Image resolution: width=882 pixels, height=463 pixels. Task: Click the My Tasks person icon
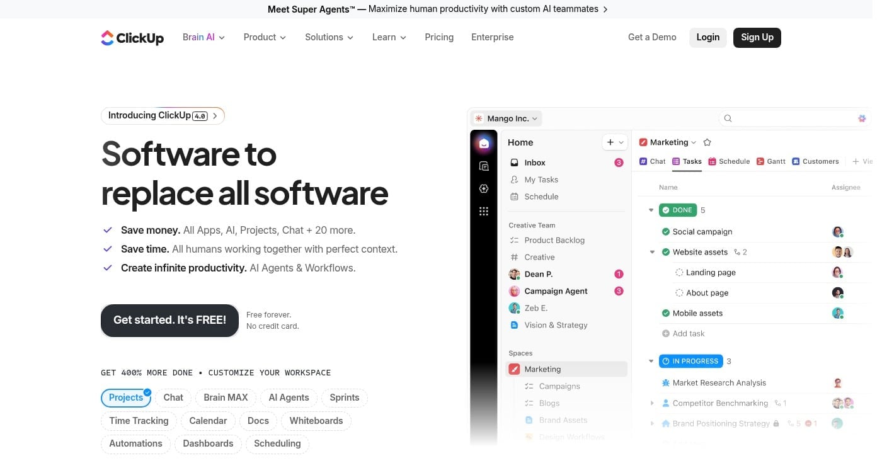pyautogui.click(x=515, y=180)
